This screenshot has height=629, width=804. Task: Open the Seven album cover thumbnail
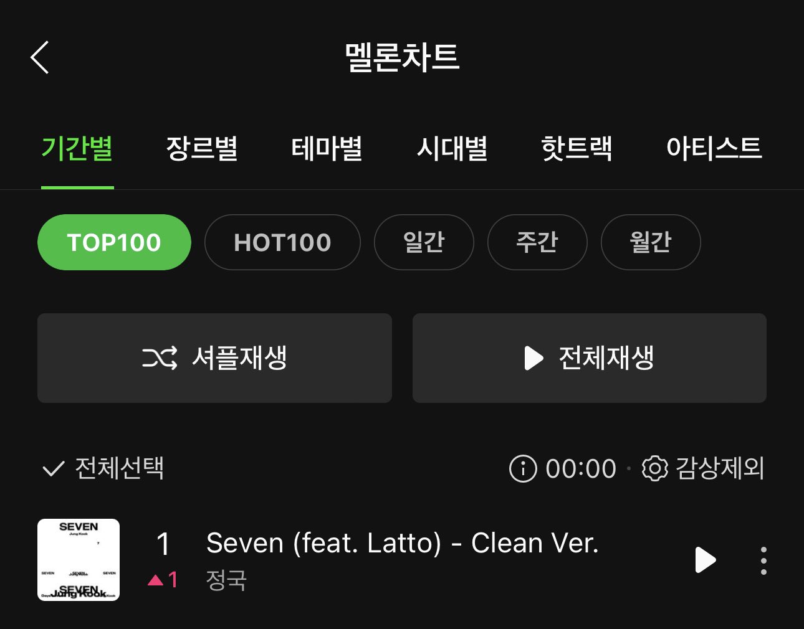[x=79, y=560]
